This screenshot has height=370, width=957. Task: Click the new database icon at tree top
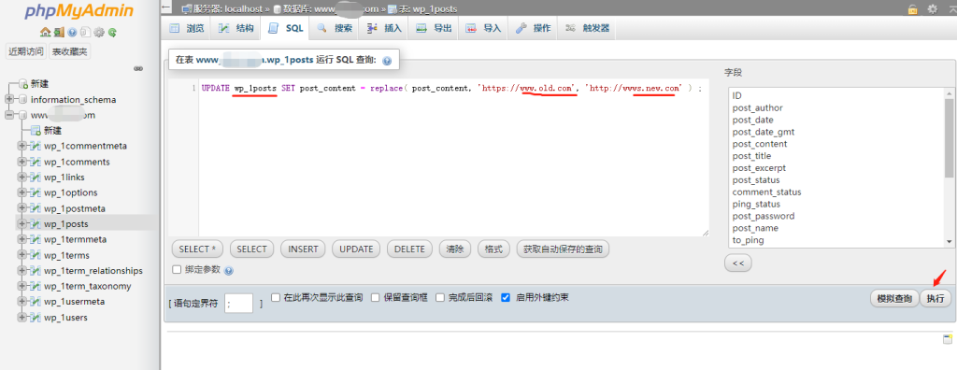tap(23, 84)
